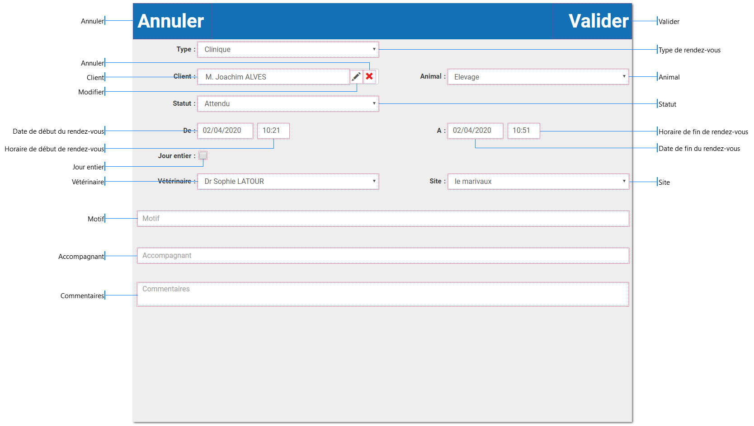The width and height of the screenshot is (754, 426).
Task: Click the end time field 10:51
Action: [x=523, y=131]
